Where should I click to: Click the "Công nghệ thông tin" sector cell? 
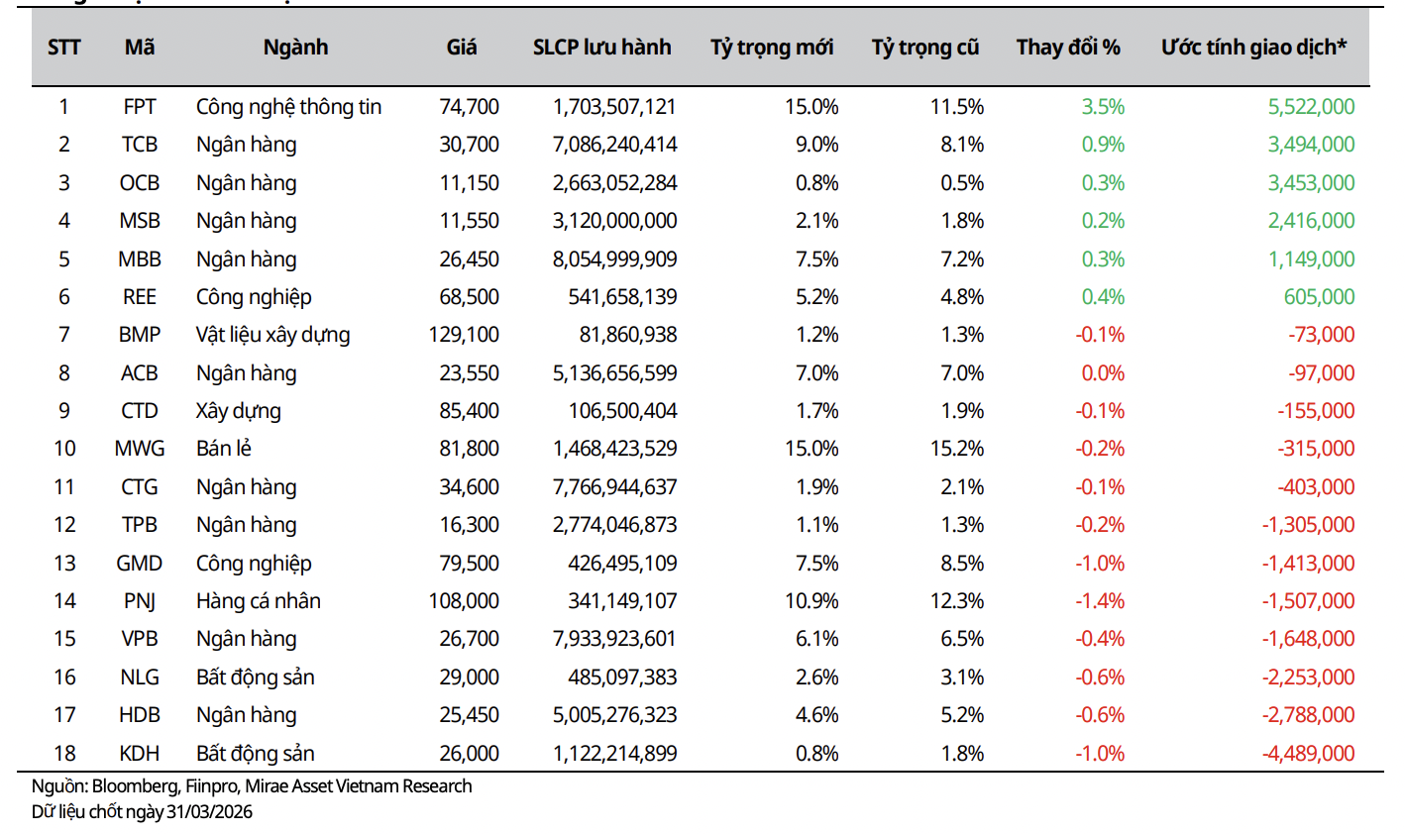tap(288, 107)
